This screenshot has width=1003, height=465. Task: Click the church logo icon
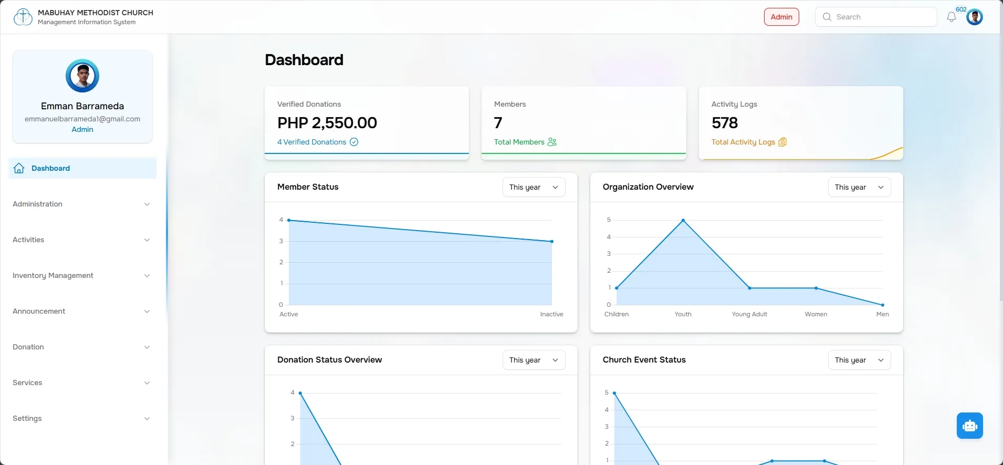click(x=23, y=17)
